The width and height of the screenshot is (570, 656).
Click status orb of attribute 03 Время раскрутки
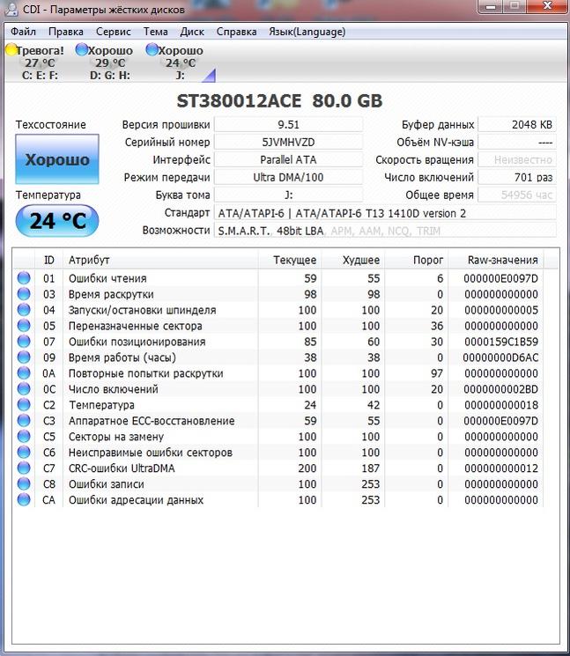(x=24, y=294)
